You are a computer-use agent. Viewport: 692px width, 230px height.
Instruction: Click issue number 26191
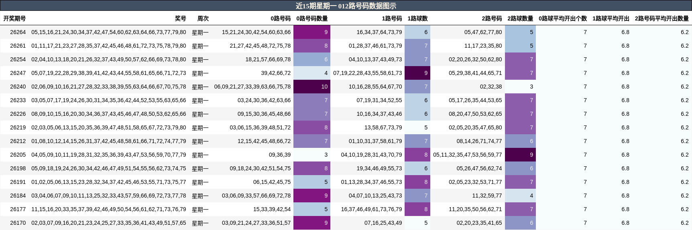click(18, 182)
